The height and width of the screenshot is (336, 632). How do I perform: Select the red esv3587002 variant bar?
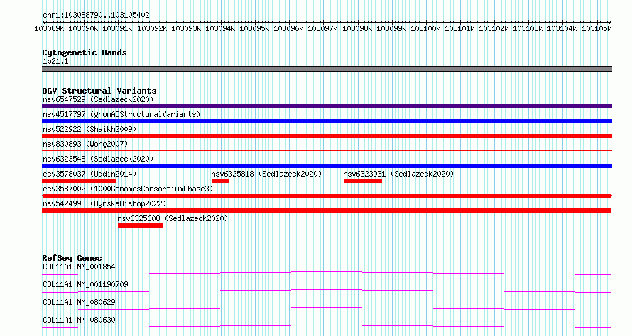[327, 196]
